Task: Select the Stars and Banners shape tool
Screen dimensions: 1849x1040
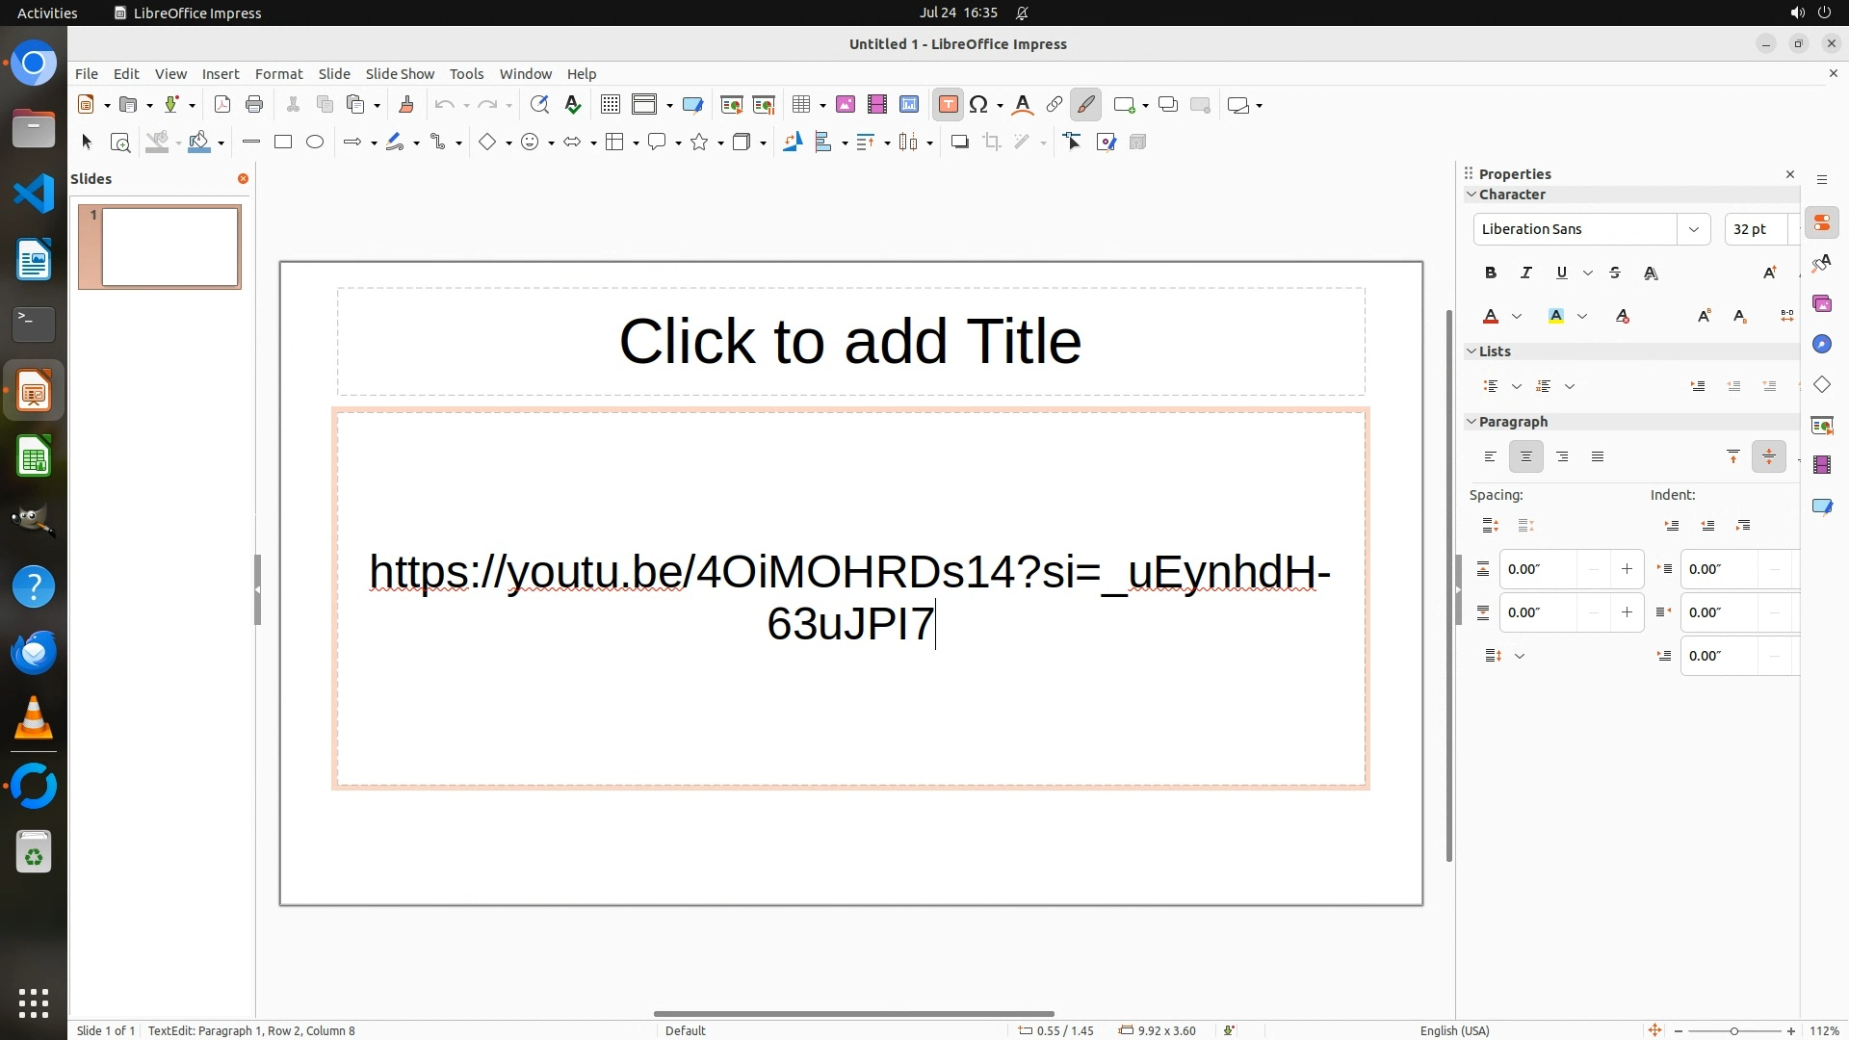Action: pyautogui.click(x=700, y=143)
